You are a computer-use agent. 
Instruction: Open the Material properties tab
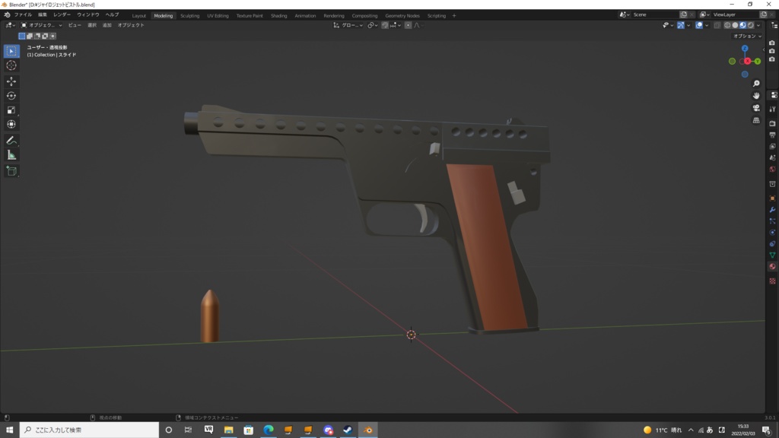point(773,267)
